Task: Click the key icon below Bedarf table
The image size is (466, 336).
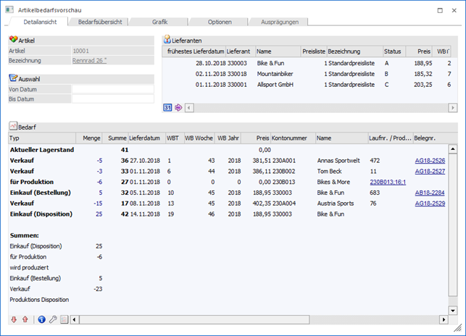Action: coord(53,319)
